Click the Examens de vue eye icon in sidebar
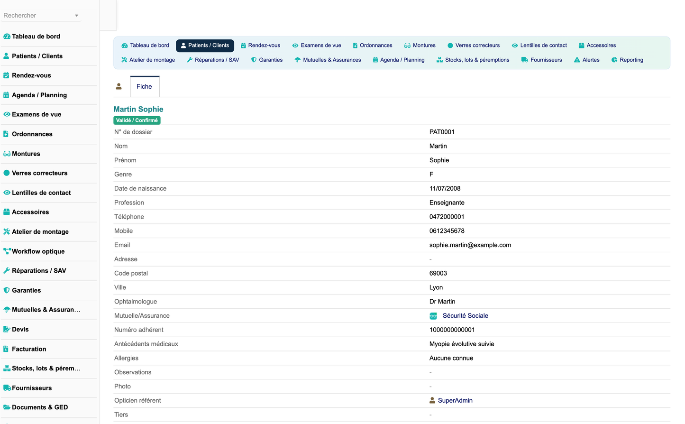This screenshot has width=685, height=424. pos(7,114)
